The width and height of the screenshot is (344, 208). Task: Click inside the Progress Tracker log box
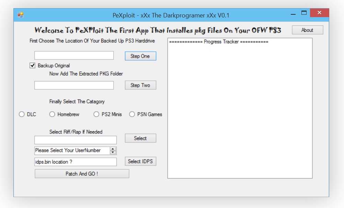point(240,109)
